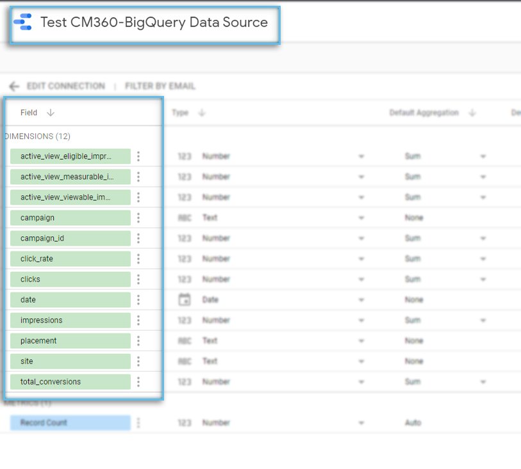Sort by Type column arrow
The height and width of the screenshot is (469, 521).
[202, 113]
